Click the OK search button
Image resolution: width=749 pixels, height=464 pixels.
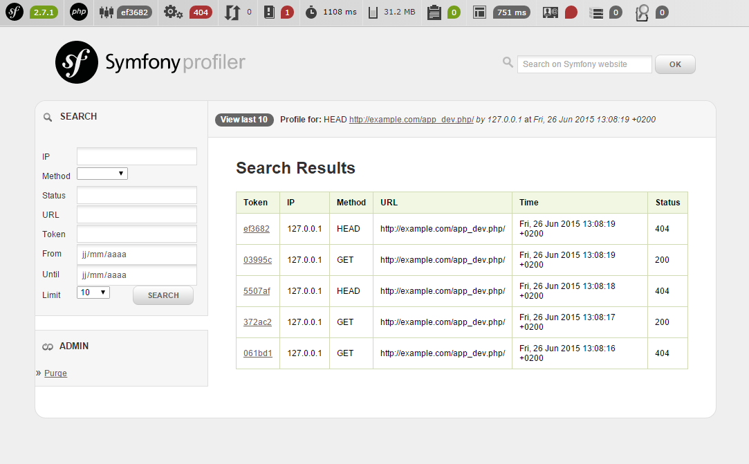click(675, 64)
